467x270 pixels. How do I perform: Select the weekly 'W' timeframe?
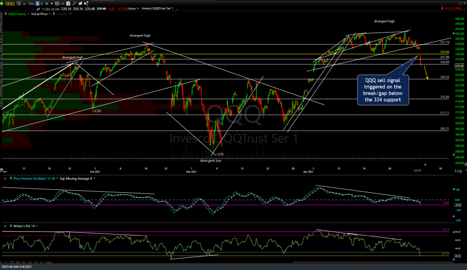47,3
